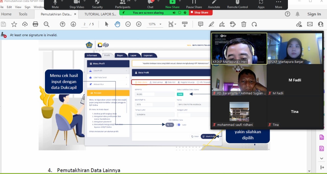Go to previous page with up arrow
Viewport: 327px width, 174px height.
63,24
